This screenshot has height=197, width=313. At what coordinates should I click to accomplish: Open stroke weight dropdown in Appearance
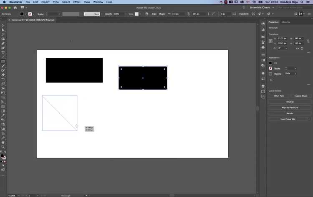coord(295,69)
